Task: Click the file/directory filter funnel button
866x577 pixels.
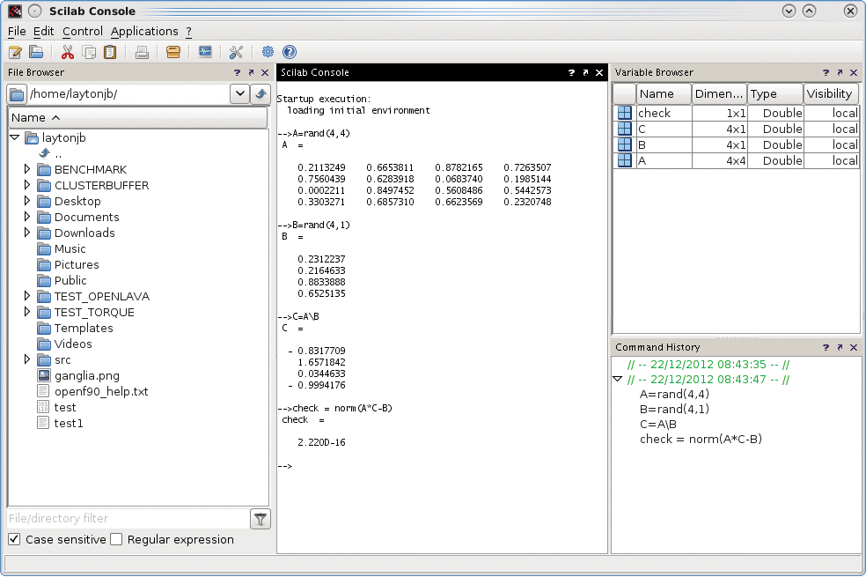Action: point(261,519)
